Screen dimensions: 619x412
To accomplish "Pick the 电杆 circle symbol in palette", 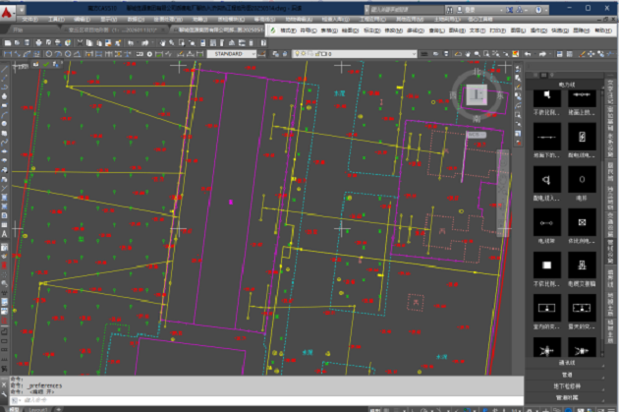I will coord(583,180).
